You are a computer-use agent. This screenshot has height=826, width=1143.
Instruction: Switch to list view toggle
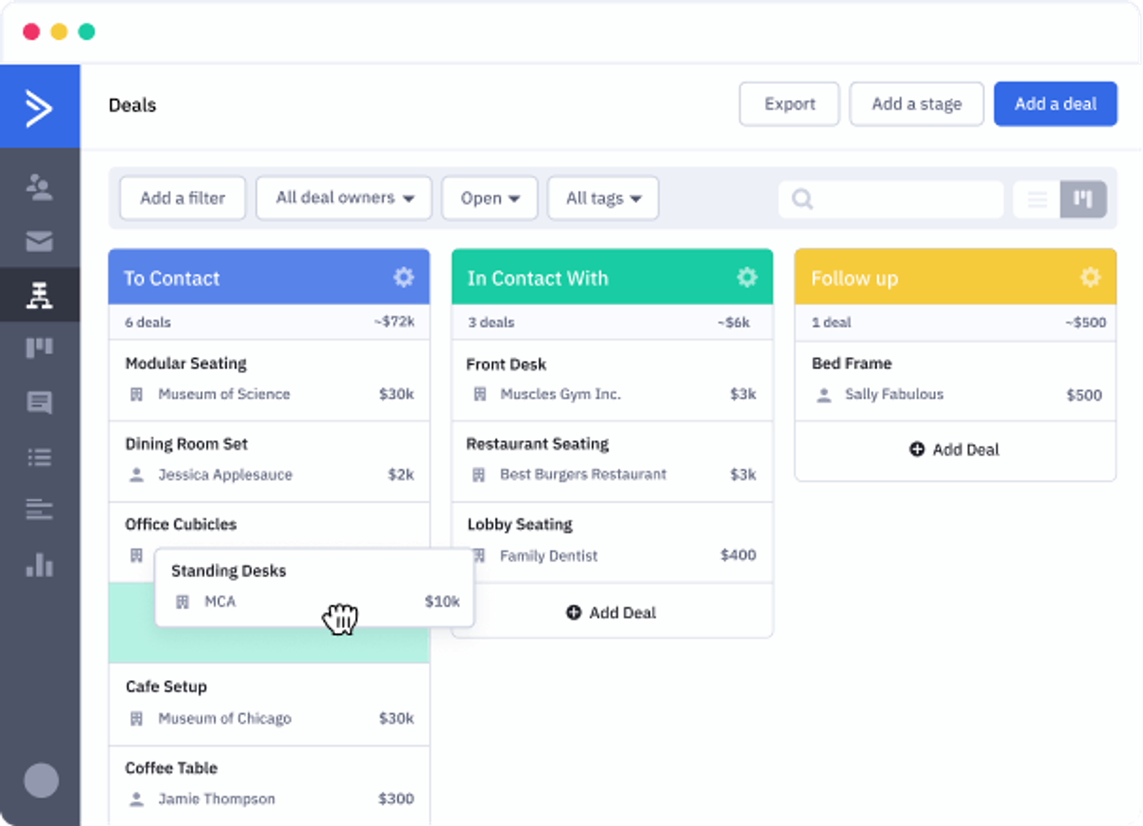1037,199
